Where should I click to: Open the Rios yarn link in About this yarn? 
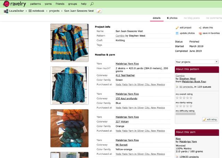coord(178,139)
